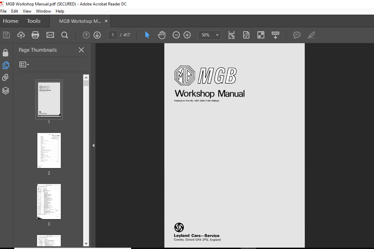Click 'Leyland Cars—Service' text on page
This screenshot has width=374, height=249.
(197, 236)
